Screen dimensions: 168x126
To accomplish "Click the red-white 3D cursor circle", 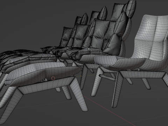I will (x=53, y=78).
